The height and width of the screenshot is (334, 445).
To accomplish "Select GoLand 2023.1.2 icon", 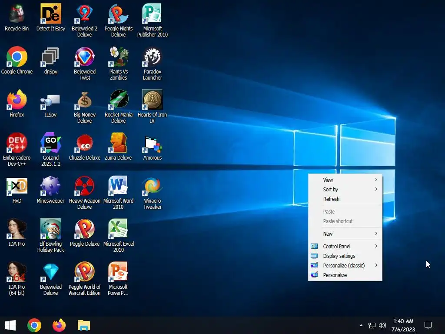I will (50, 150).
